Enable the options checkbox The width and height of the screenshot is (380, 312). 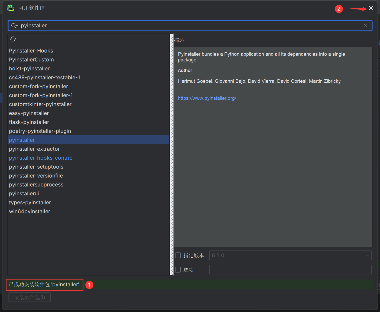coord(178,270)
